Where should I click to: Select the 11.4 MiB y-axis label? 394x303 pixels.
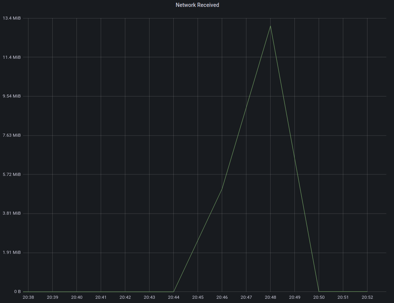coord(12,57)
